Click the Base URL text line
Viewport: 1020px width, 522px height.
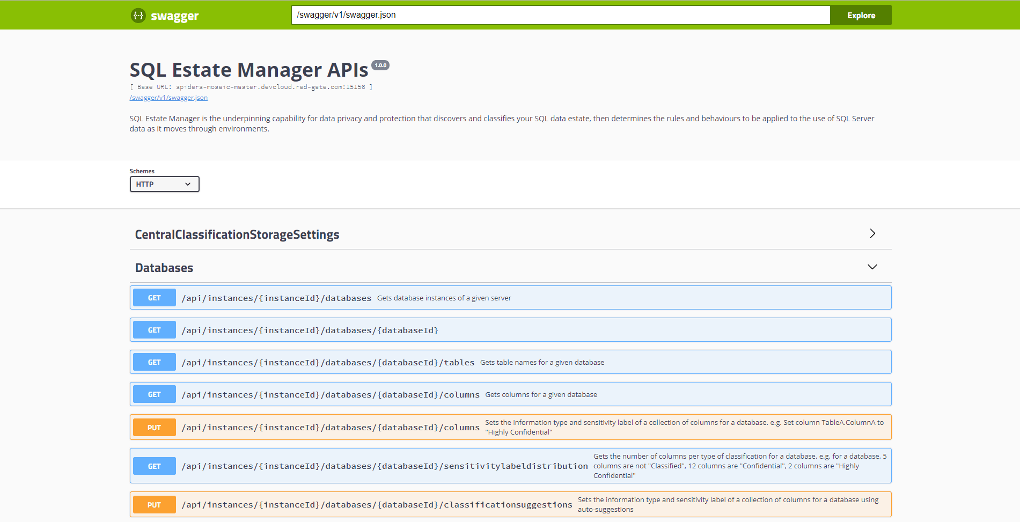(x=251, y=87)
